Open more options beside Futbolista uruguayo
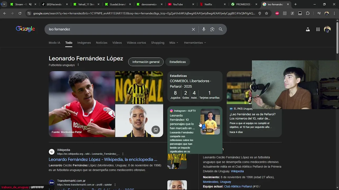This screenshot has width=339, height=190. 78,65
